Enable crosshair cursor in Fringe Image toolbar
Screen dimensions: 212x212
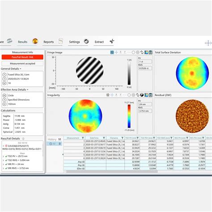click(x=116, y=52)
